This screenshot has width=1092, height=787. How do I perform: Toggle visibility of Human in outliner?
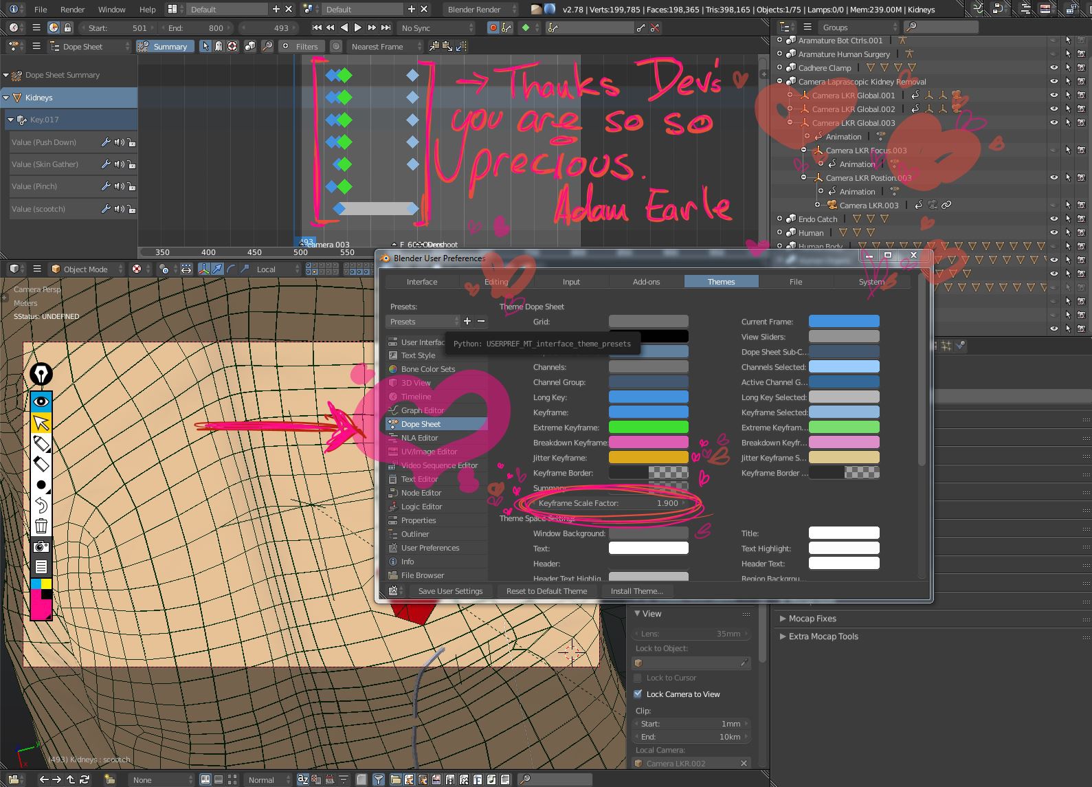click(x=1054, y=233)
